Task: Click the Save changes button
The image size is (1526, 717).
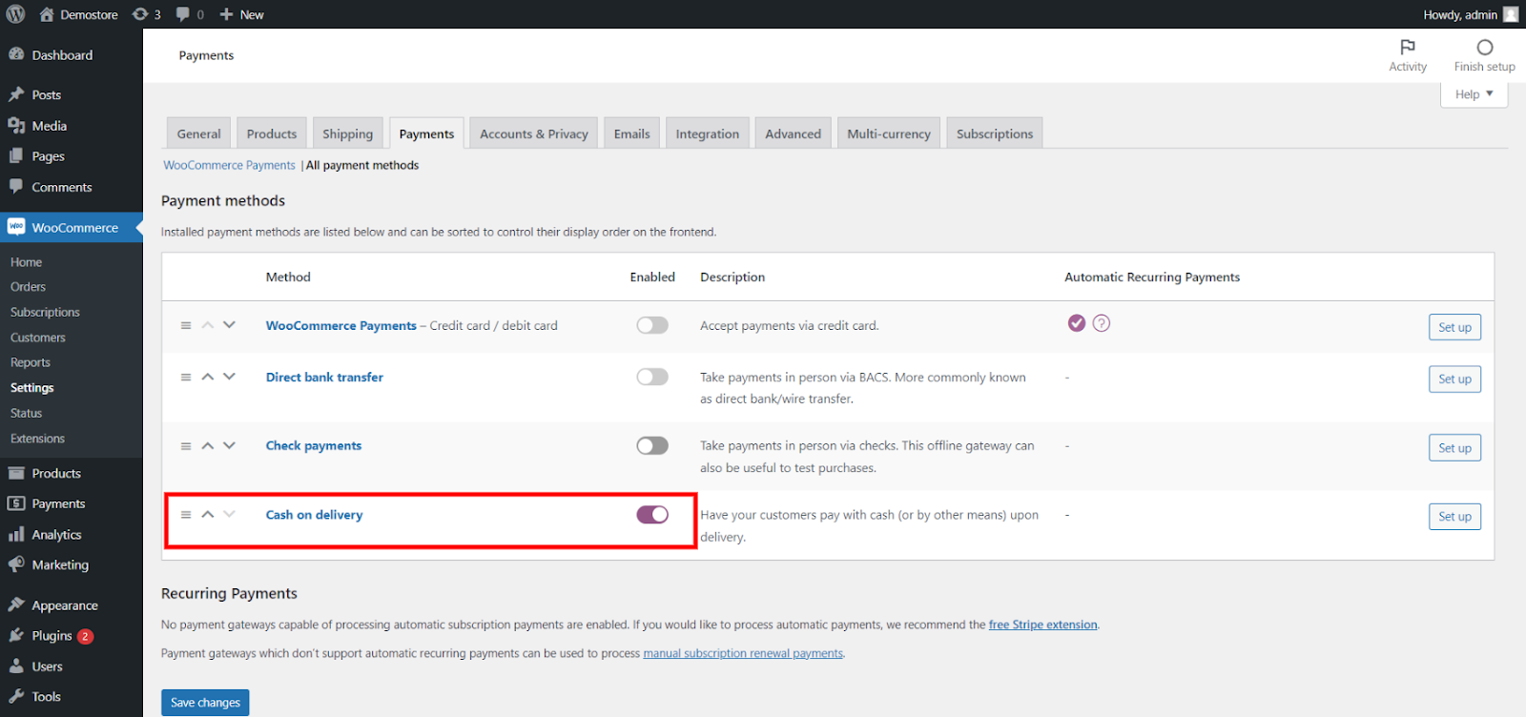Action: (205, 703)
